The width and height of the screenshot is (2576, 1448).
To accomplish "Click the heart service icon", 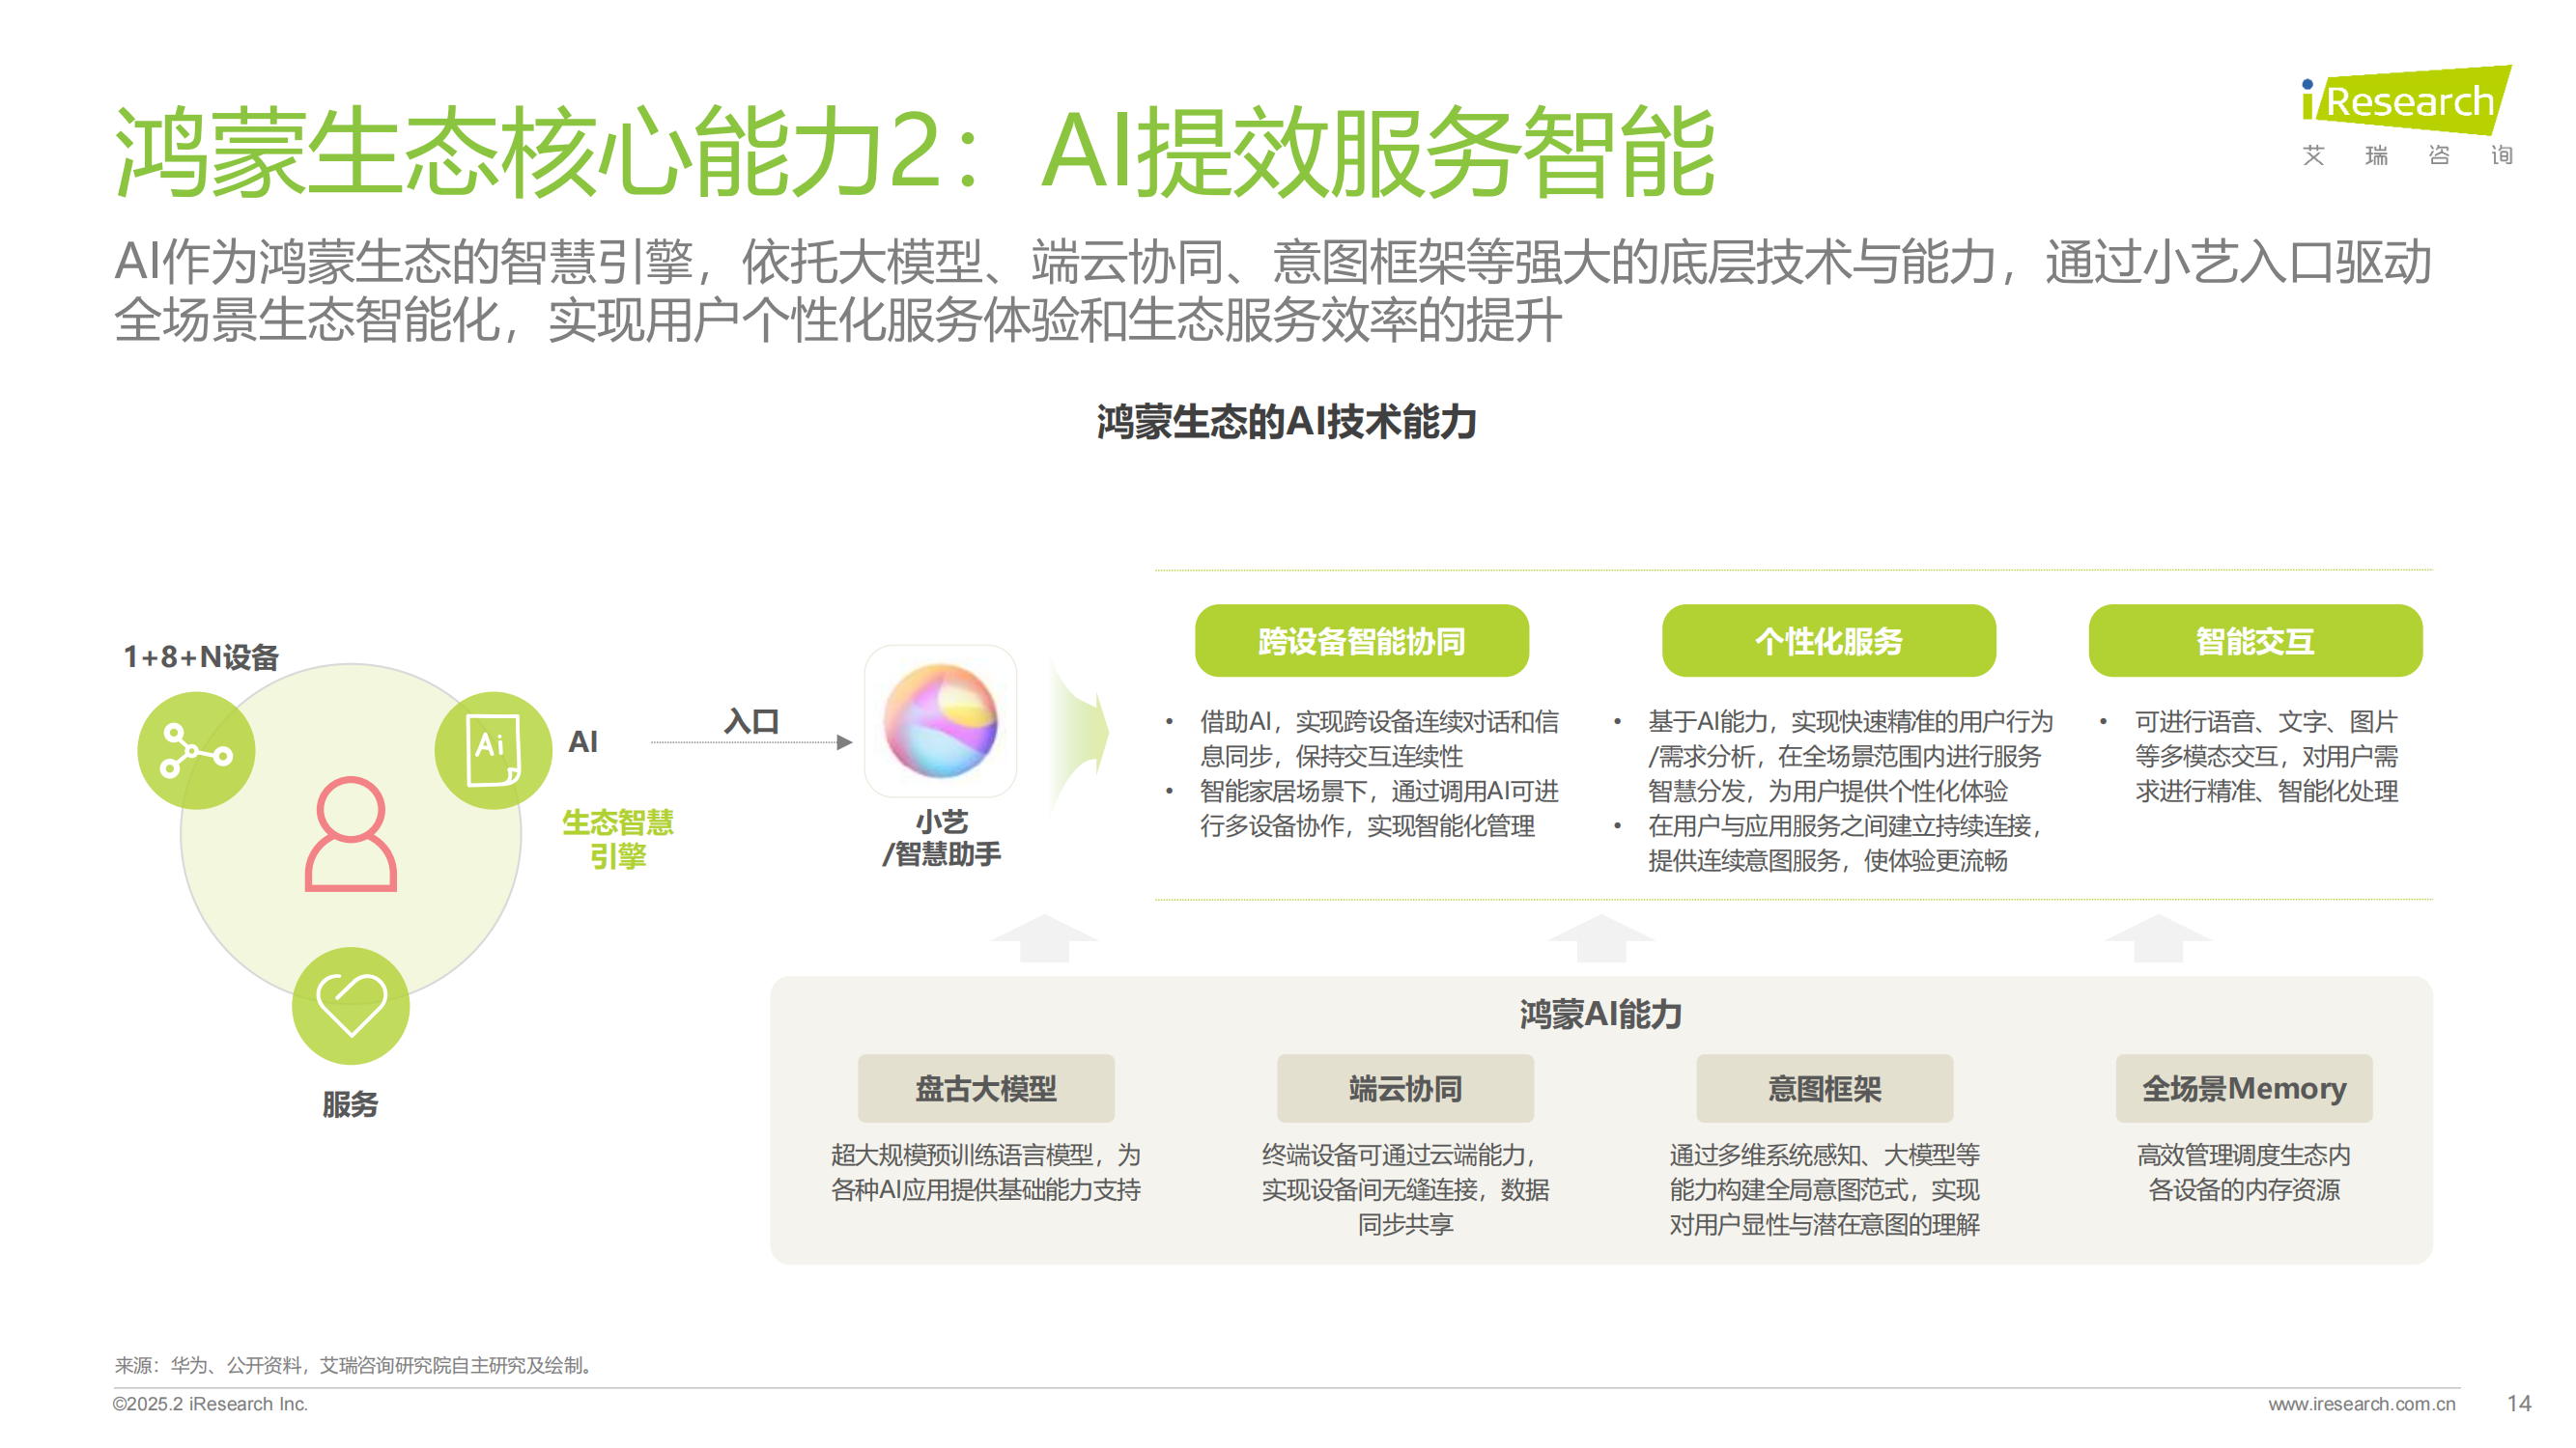I will tap(351, 1005).
